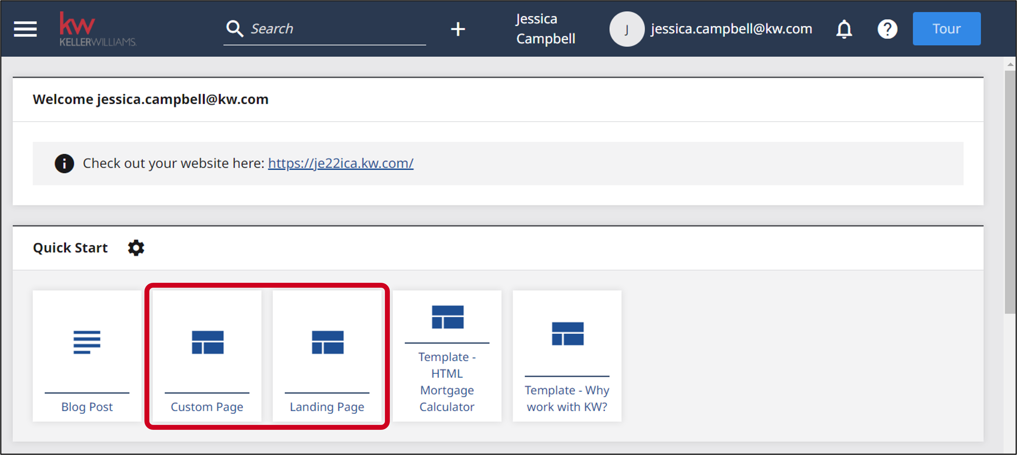
Task: Click the Landing Page layout icon
Action: 328,342
